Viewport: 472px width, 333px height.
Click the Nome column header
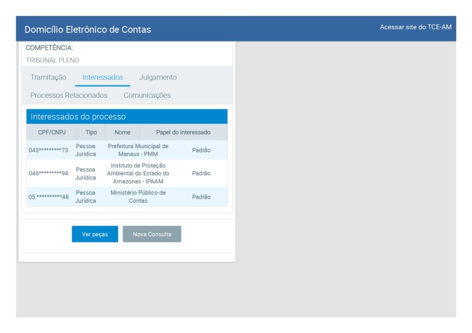point(122,132)
